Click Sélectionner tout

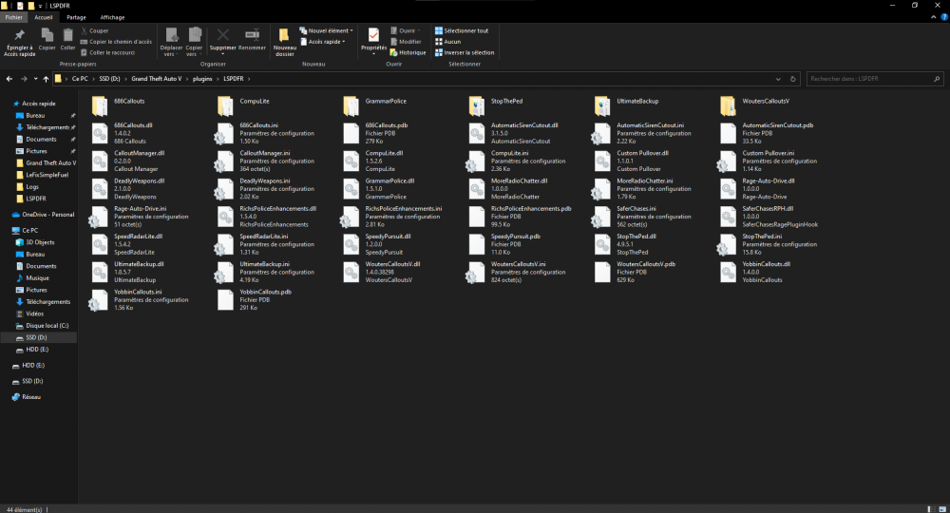coord(462,31)
